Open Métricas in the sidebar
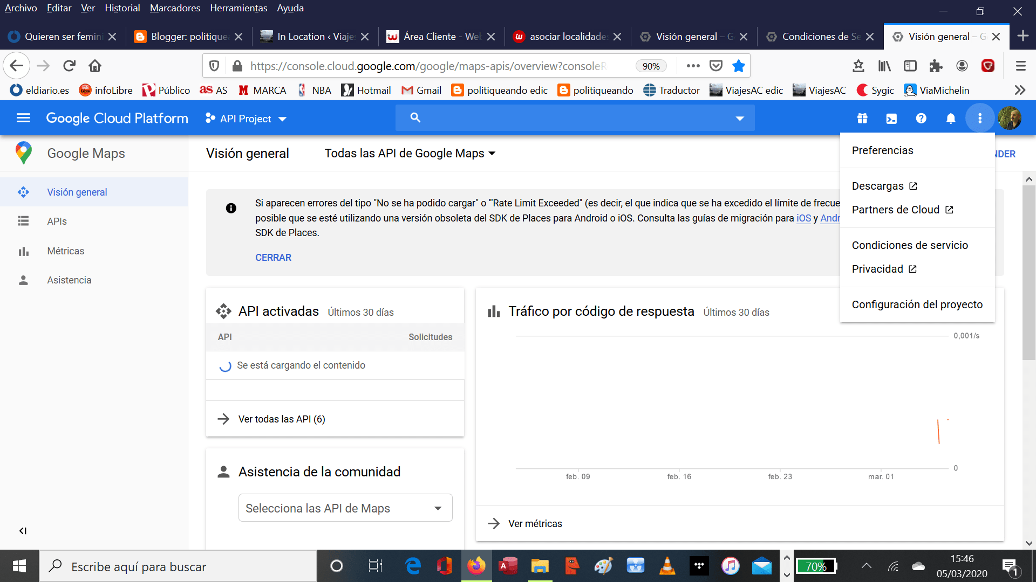This screenshot has width=1036, height=582. tap(94, 251)
